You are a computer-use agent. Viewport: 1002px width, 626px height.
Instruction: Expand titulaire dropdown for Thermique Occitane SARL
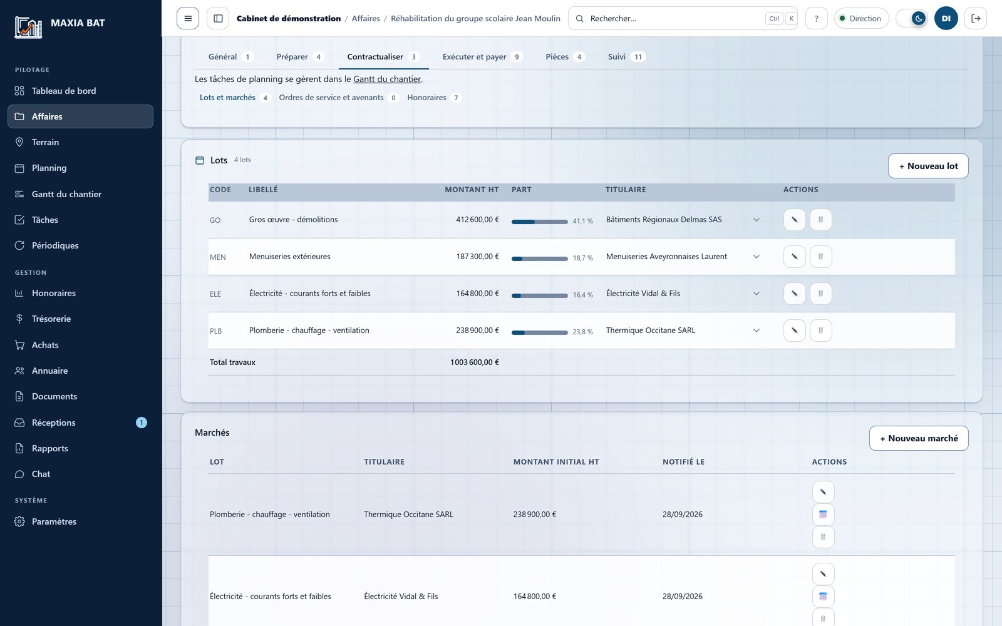(x=757, y=331)
